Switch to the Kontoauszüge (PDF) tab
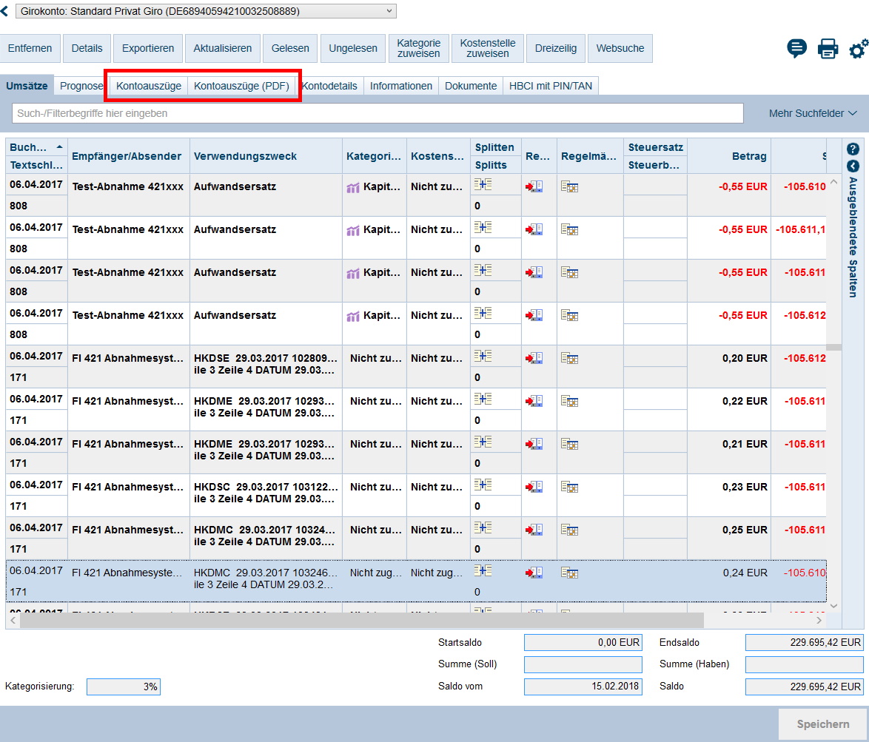 (241, 86)
